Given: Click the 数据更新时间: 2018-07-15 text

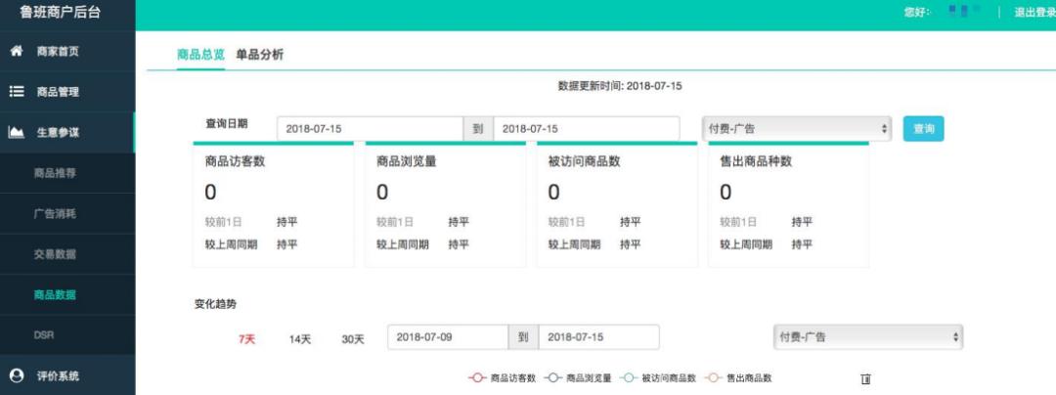Looking at the screenshot, I should (620, 86).
